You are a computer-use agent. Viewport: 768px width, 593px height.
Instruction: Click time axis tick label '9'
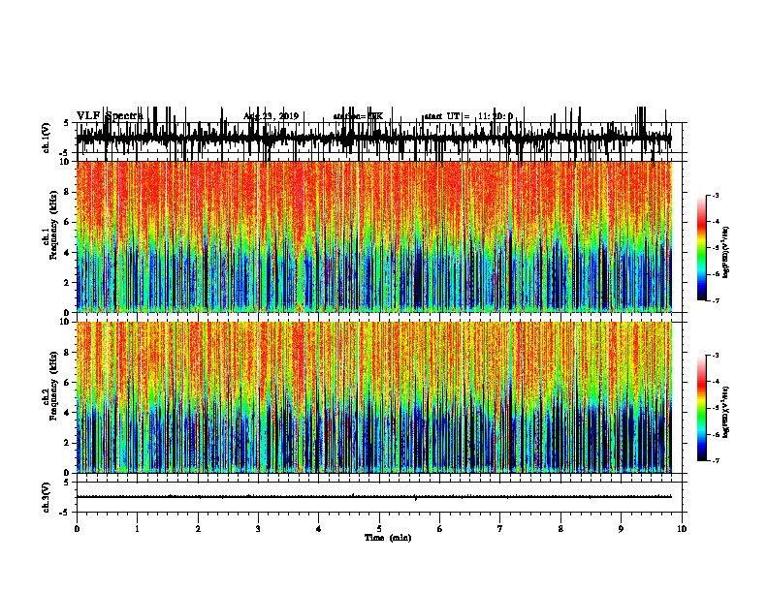tap(621, 529)
